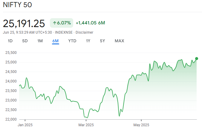202x128 pixels.
Task: Click the May 2025 axis label
Action: [x=141, y=124]
